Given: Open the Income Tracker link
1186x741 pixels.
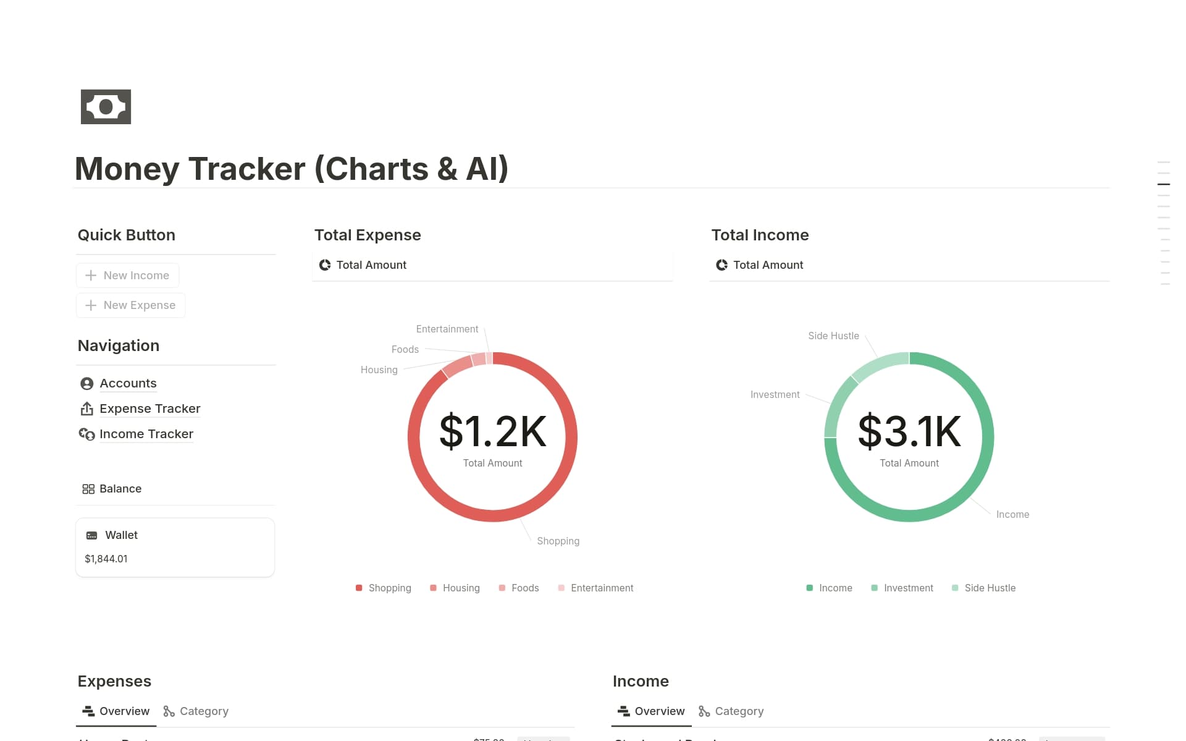Looking at the screenshot, I should pyautogui.click(x=146, y=434).
